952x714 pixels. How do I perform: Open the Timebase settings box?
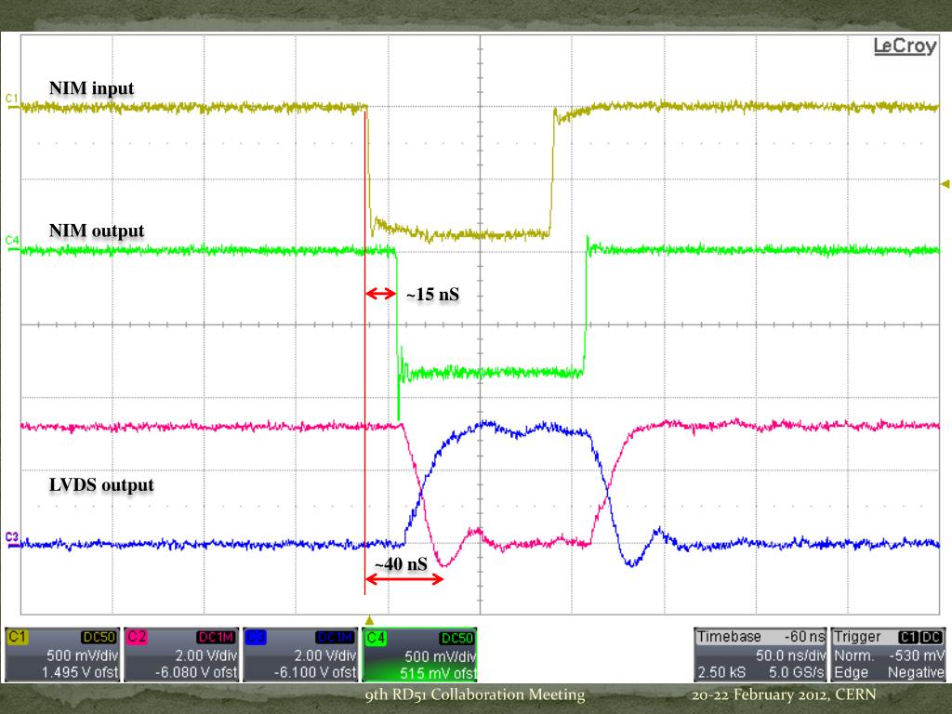(x=759, y=654)
